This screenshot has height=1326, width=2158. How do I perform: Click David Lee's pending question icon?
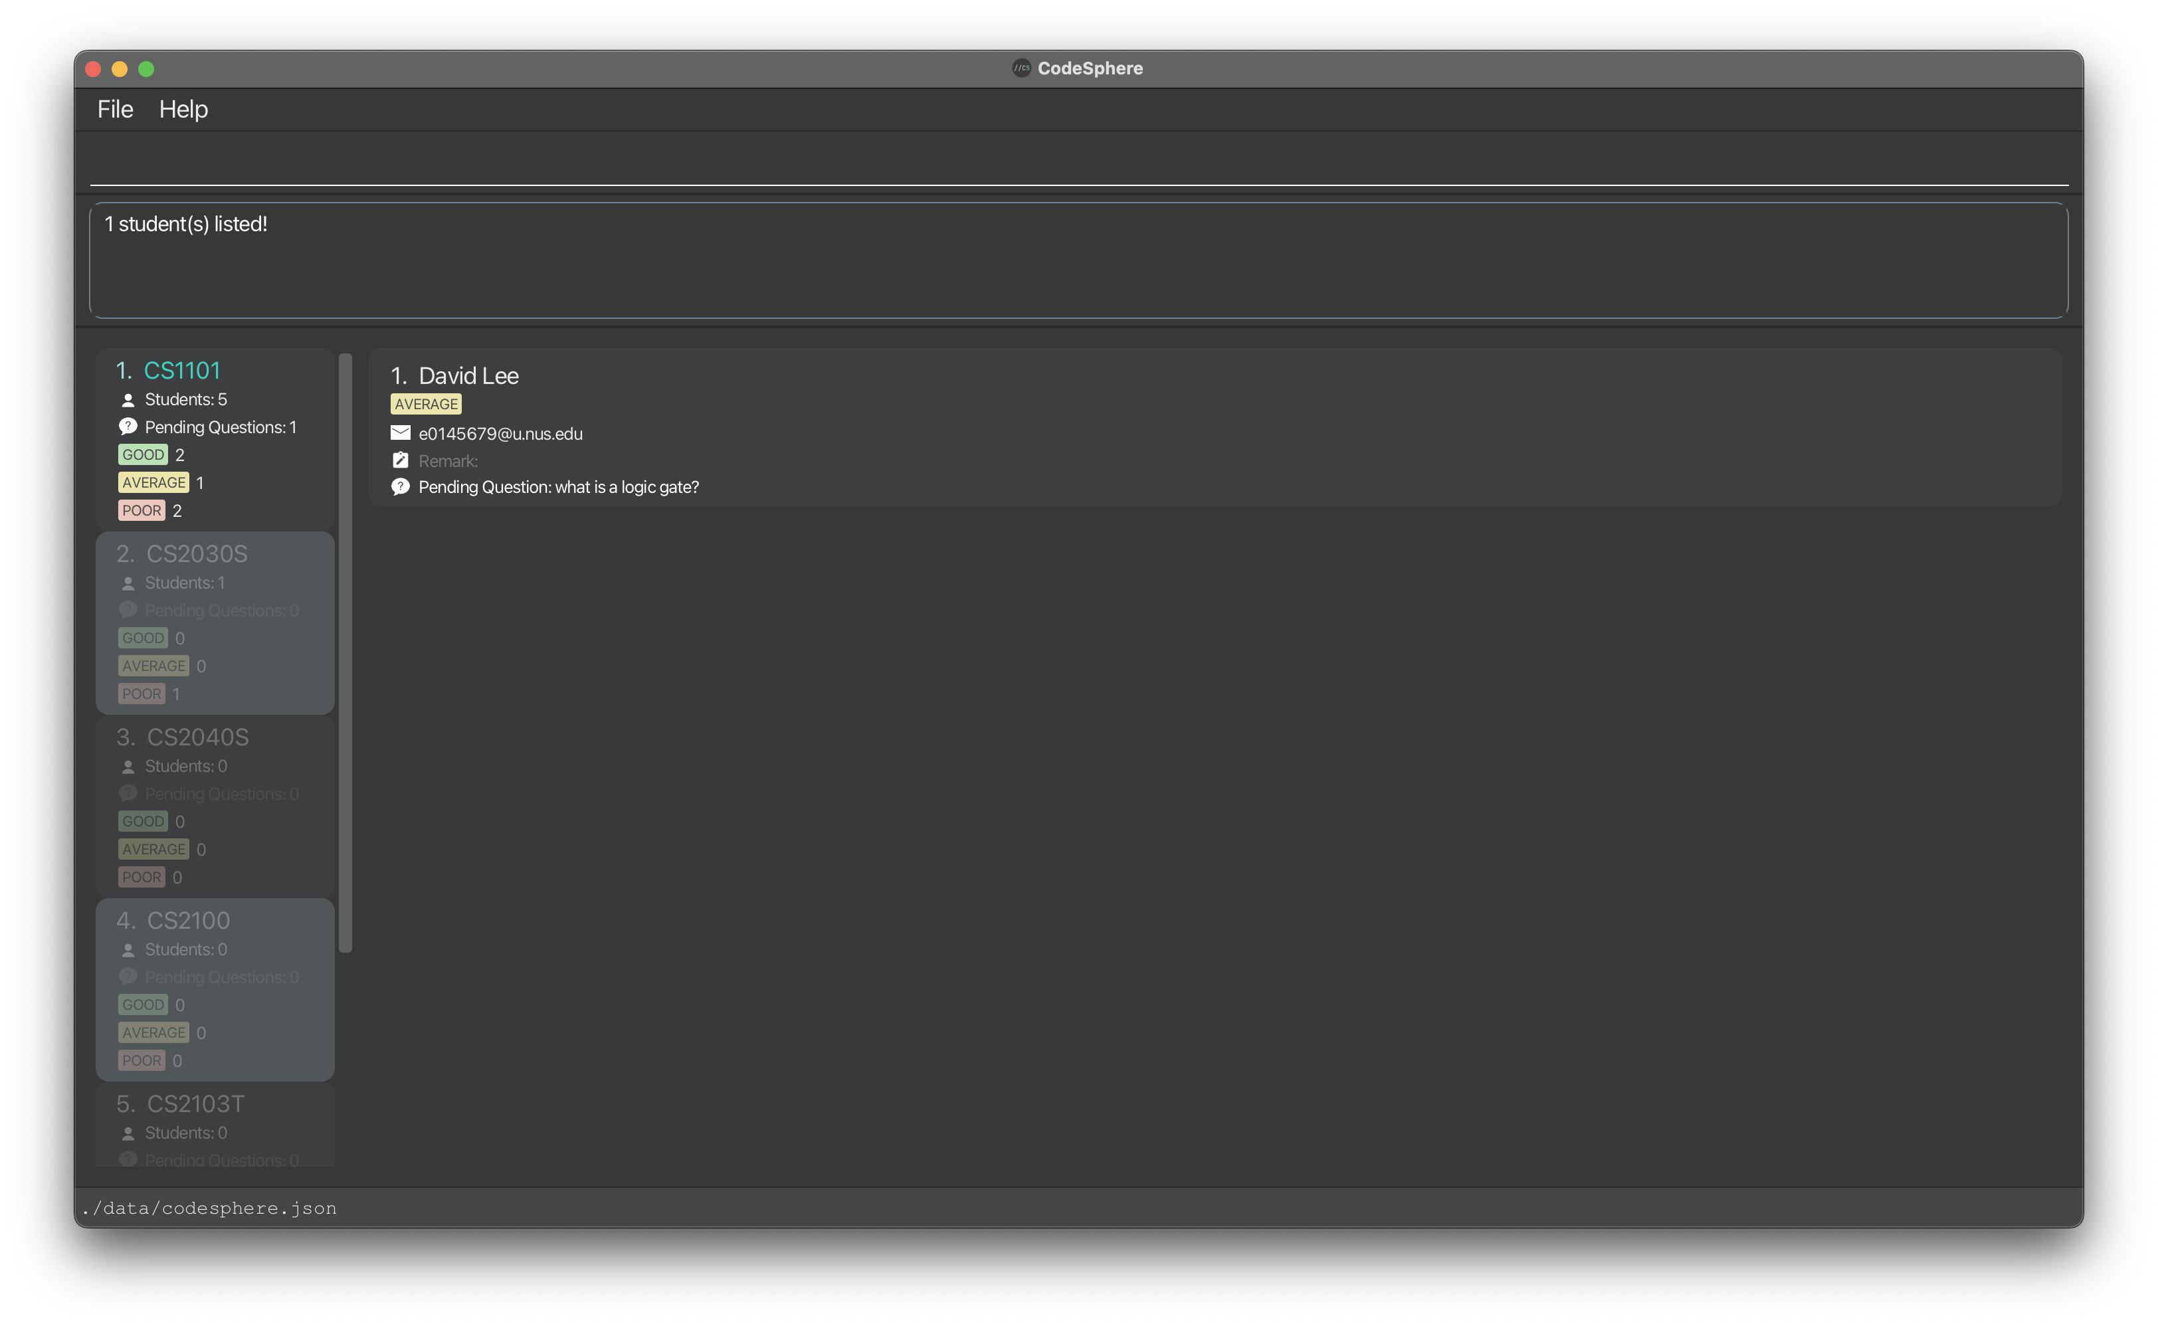click(x=401, y=487)
